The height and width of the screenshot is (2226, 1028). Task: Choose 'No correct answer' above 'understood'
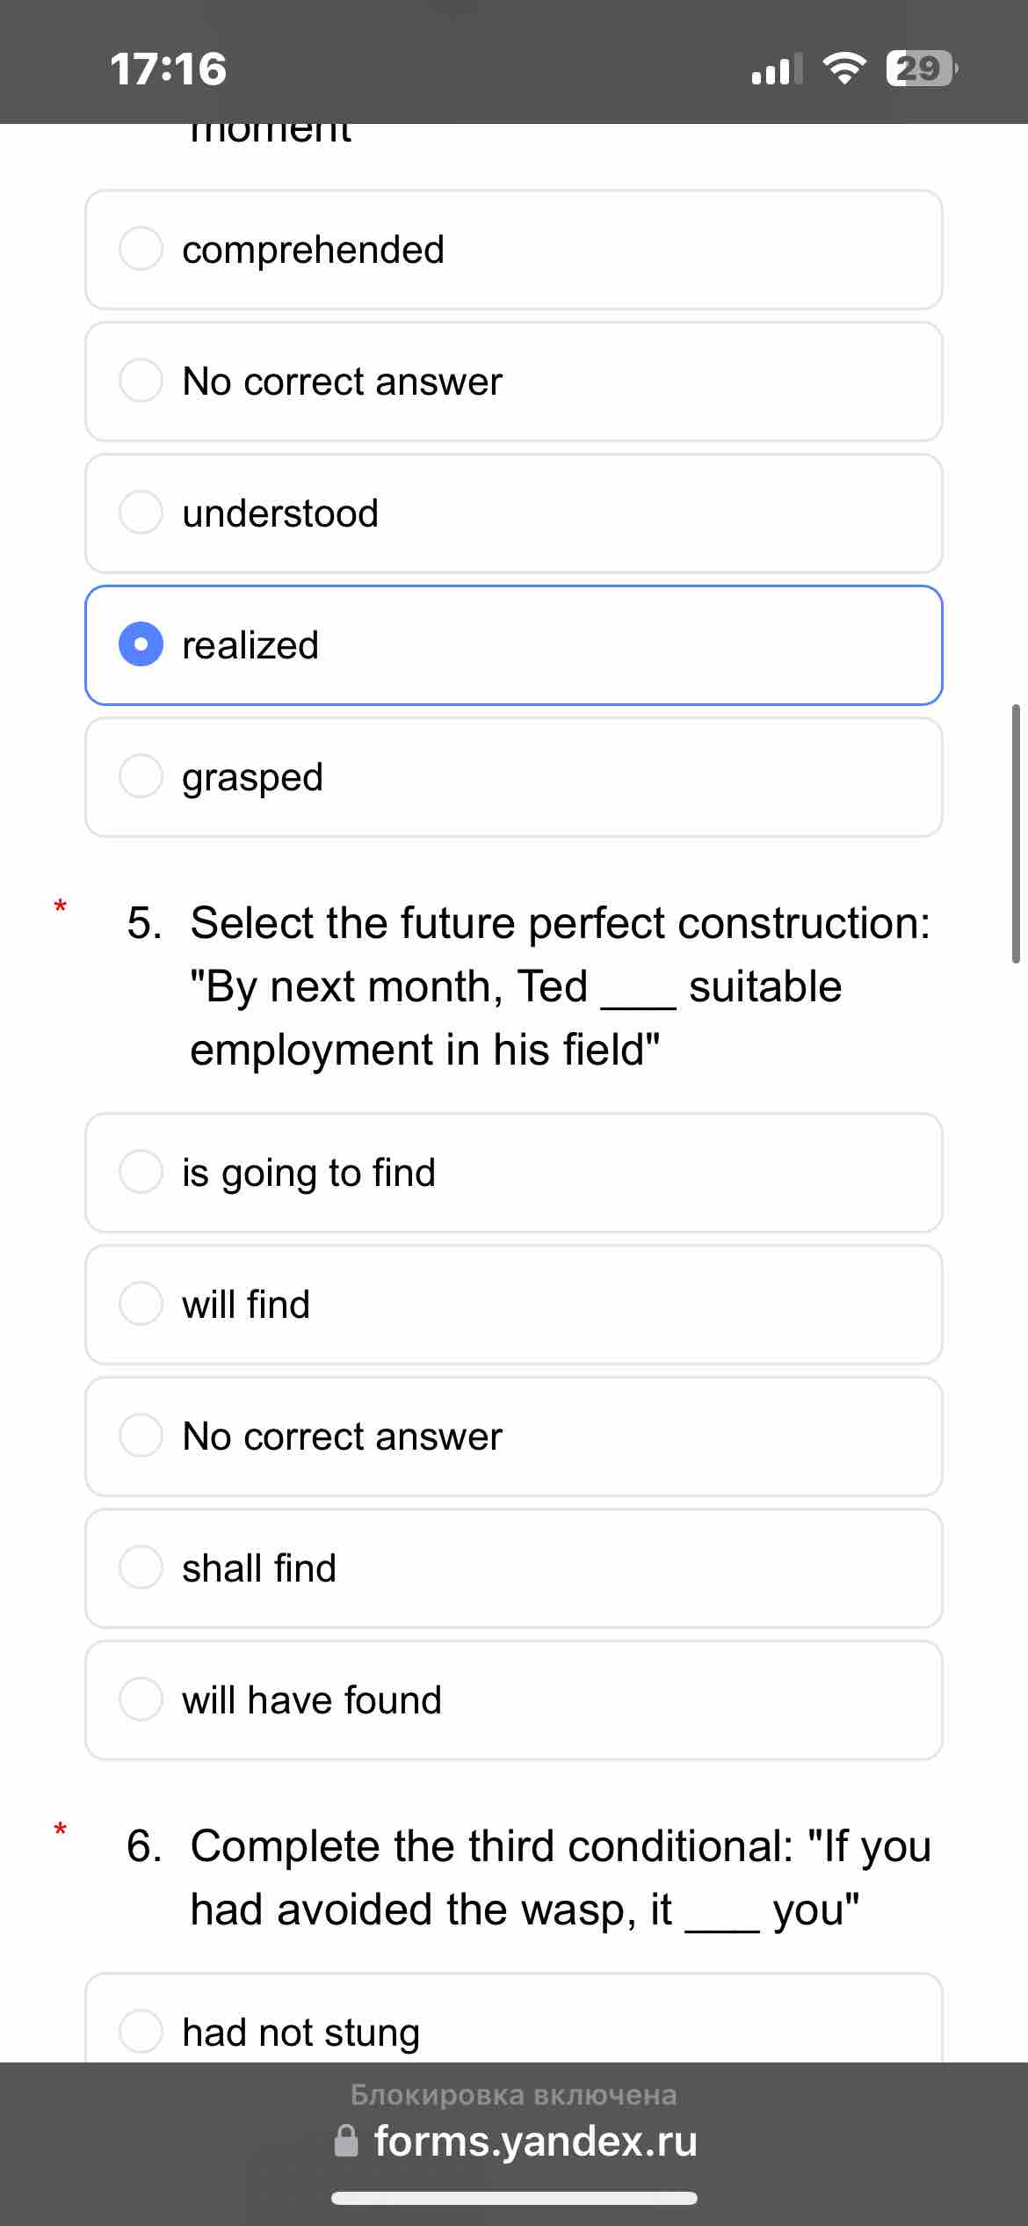(x=514, y=382)
